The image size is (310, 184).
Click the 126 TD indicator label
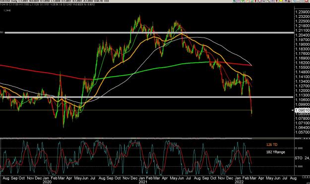[x=272, y=145]
